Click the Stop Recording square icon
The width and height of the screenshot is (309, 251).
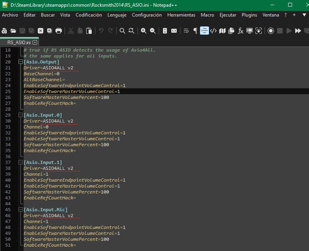point(280,31)
